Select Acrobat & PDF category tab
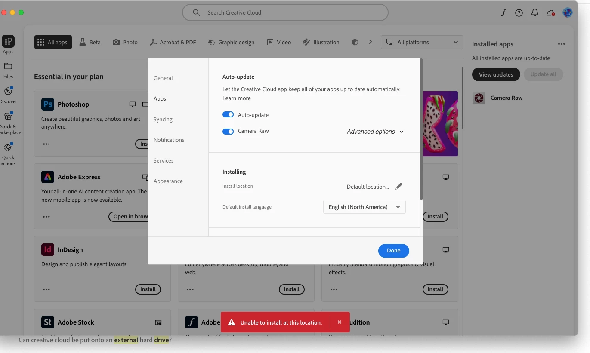 pos(173,42)
